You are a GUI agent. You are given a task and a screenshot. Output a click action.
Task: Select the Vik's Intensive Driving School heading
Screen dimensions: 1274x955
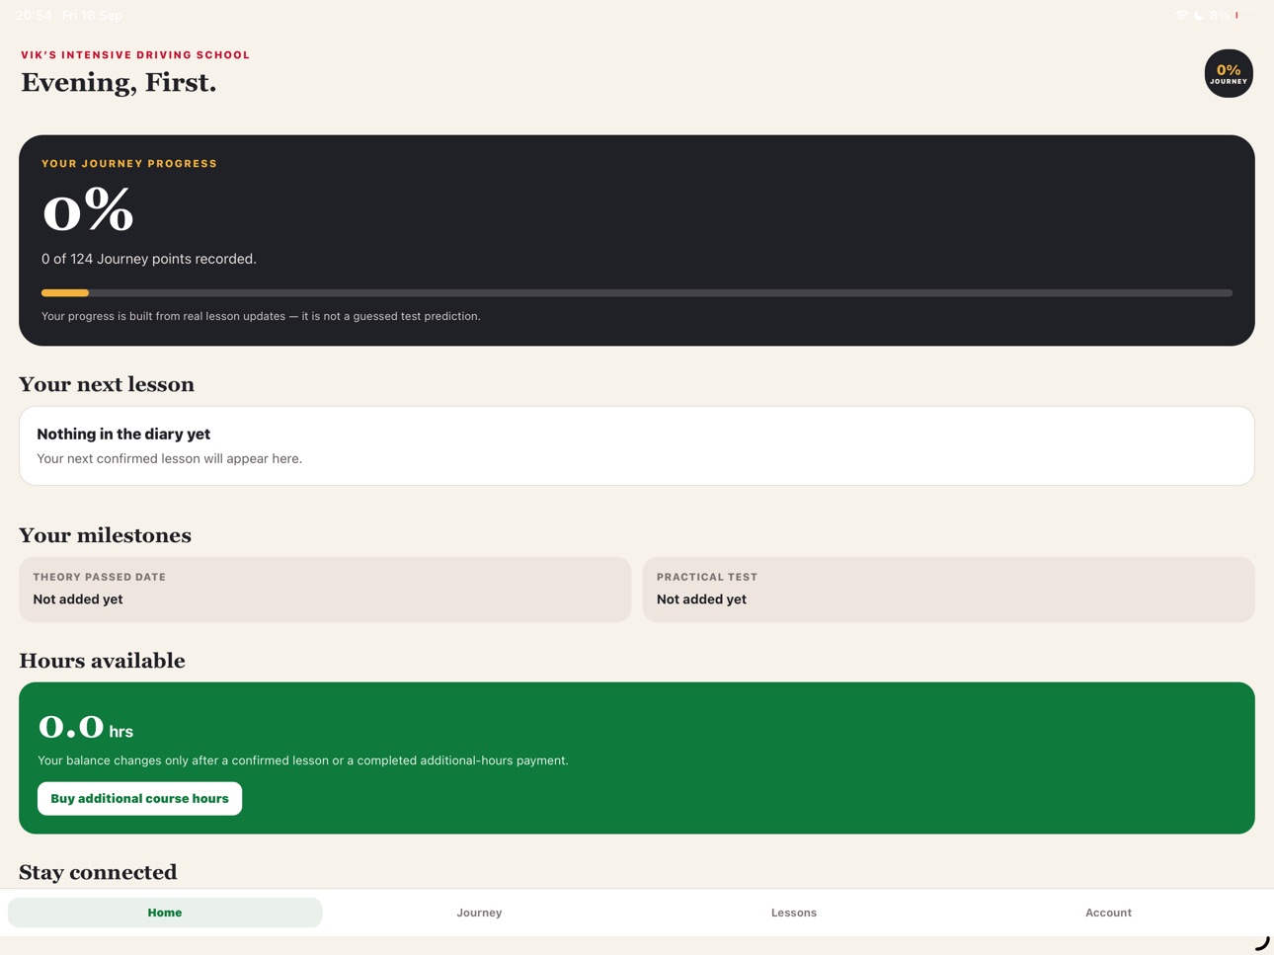click(135, 55)
